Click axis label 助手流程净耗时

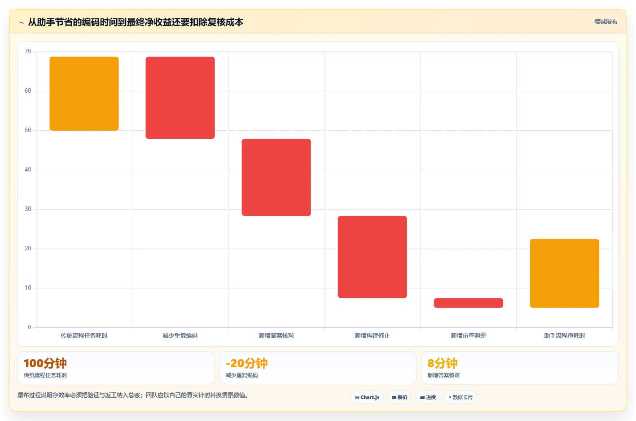coord(564,335)
